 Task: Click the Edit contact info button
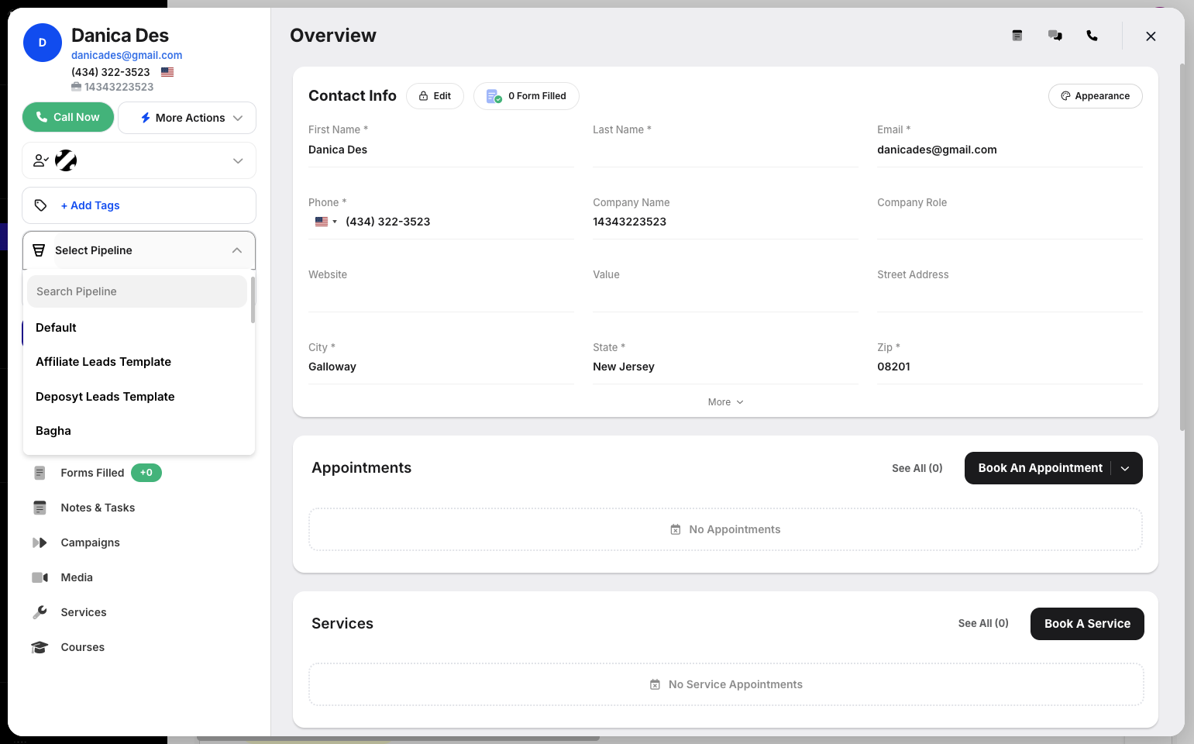435,96
